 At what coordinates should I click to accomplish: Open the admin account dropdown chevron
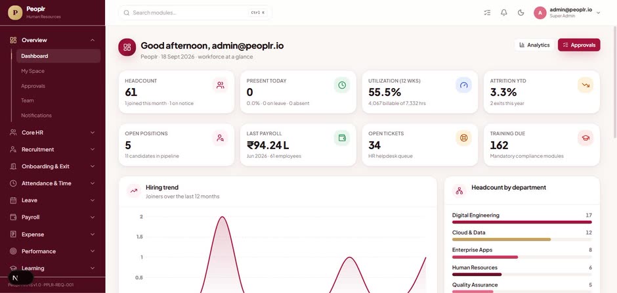598,12
